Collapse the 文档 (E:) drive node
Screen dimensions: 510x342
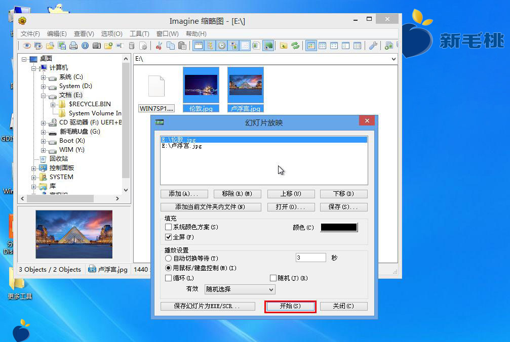click(x=43, y=96)
